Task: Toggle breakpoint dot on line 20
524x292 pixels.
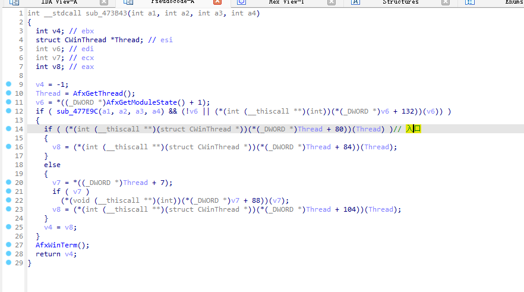Action: [9, 183]
